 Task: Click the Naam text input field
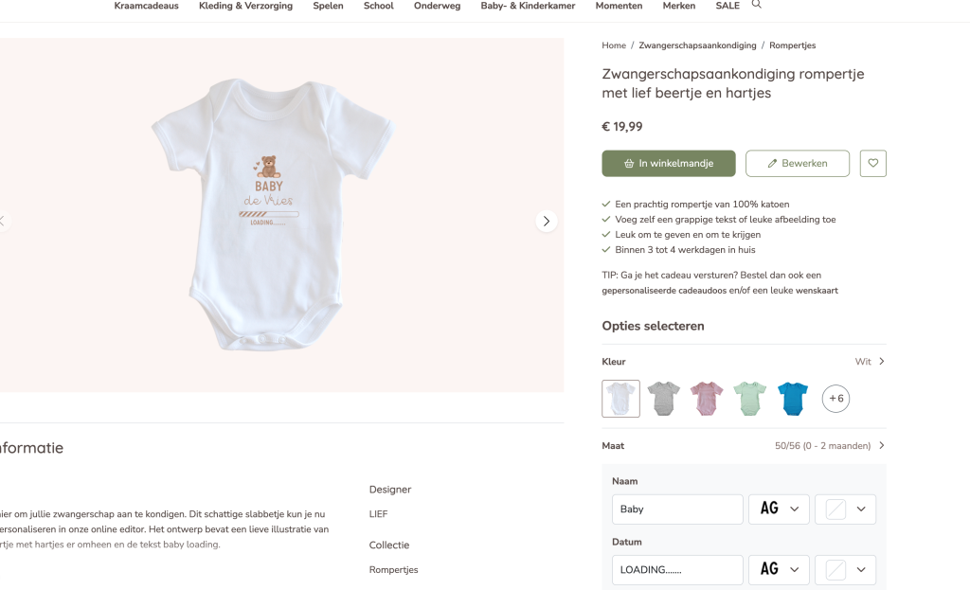point(677,510)
